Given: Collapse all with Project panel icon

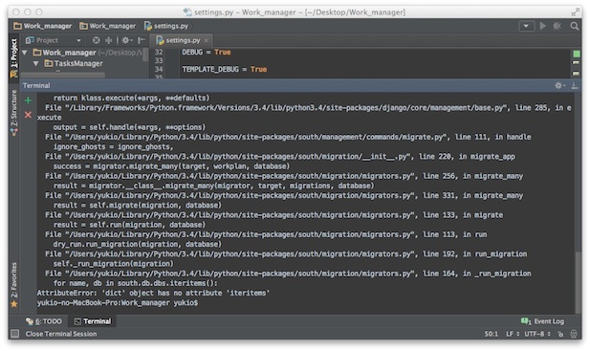Looking at the screenshot, I should click(x=109, y=40).
